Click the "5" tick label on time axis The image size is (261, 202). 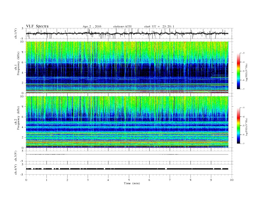[129, 180]
